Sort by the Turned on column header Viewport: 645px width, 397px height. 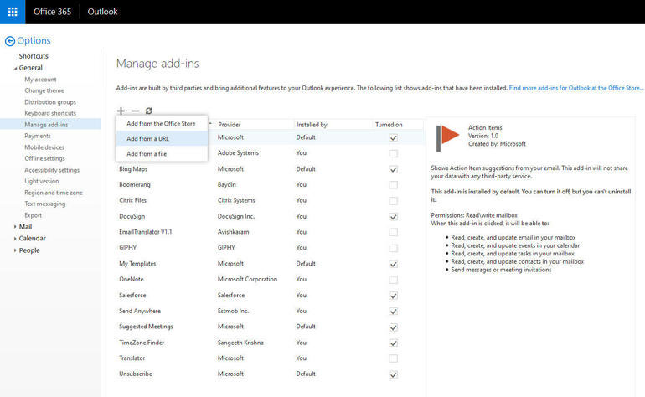tap(389, 125)
